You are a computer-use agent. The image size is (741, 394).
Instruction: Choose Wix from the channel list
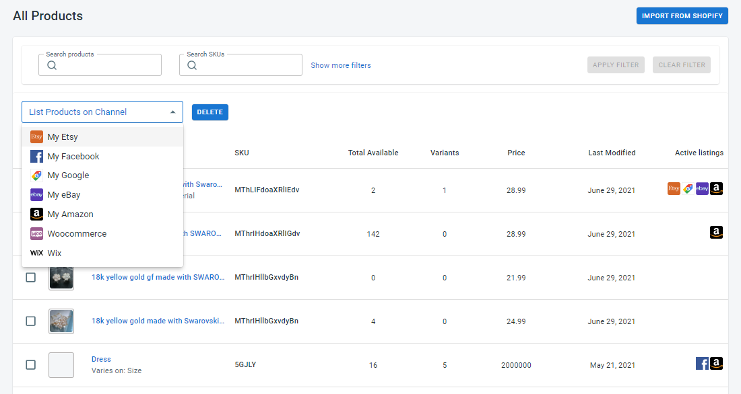102,253
